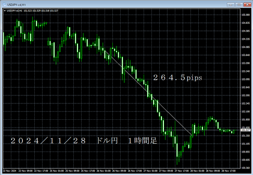Click the 154.335 price scale label
This screenshot has width=253, height=175.
[246, 39]
